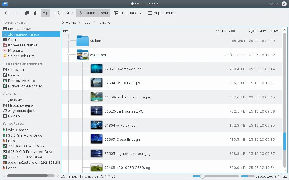Image resolution: width=289 pixels, height=180 pixels.
Task: Open the Управление control menu
Action: [x=161, y=13]
